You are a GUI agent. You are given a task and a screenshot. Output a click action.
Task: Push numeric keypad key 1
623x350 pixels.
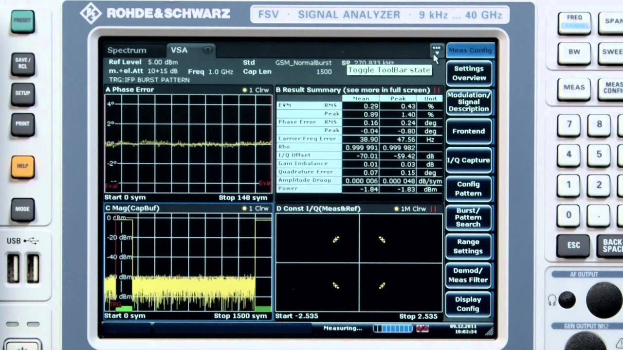[569, 185]
